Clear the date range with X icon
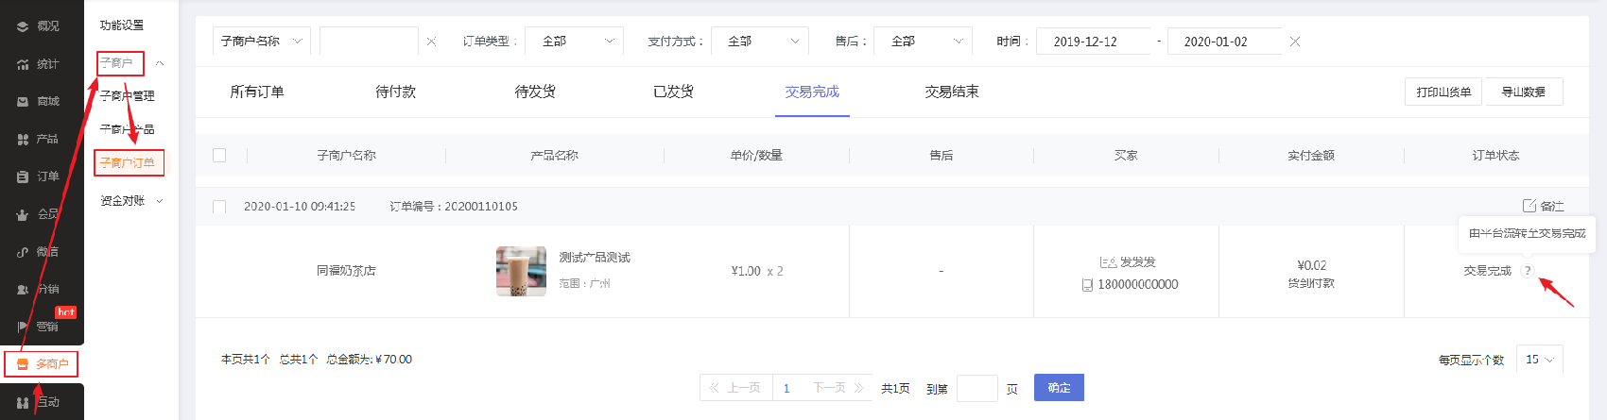The image size is (1607, 420). (1295, 42)
